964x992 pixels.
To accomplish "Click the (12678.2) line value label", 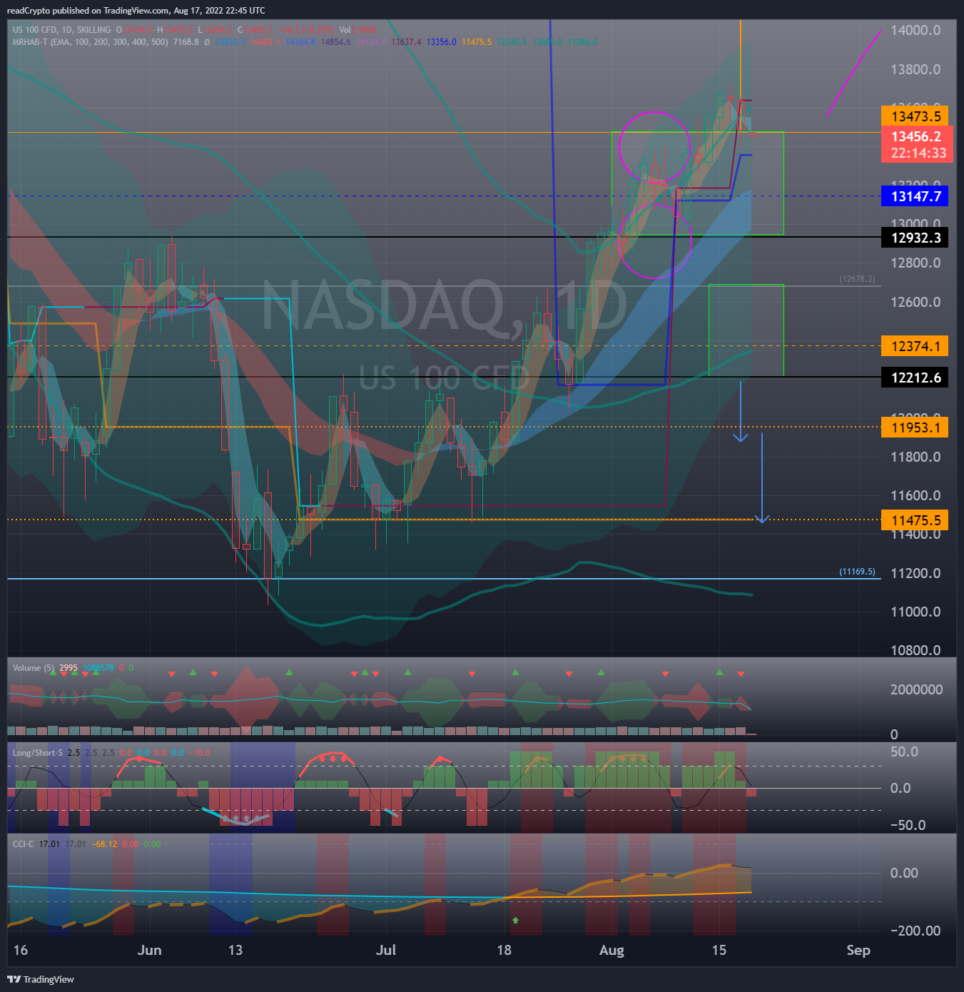I will (x=857, y=279).
